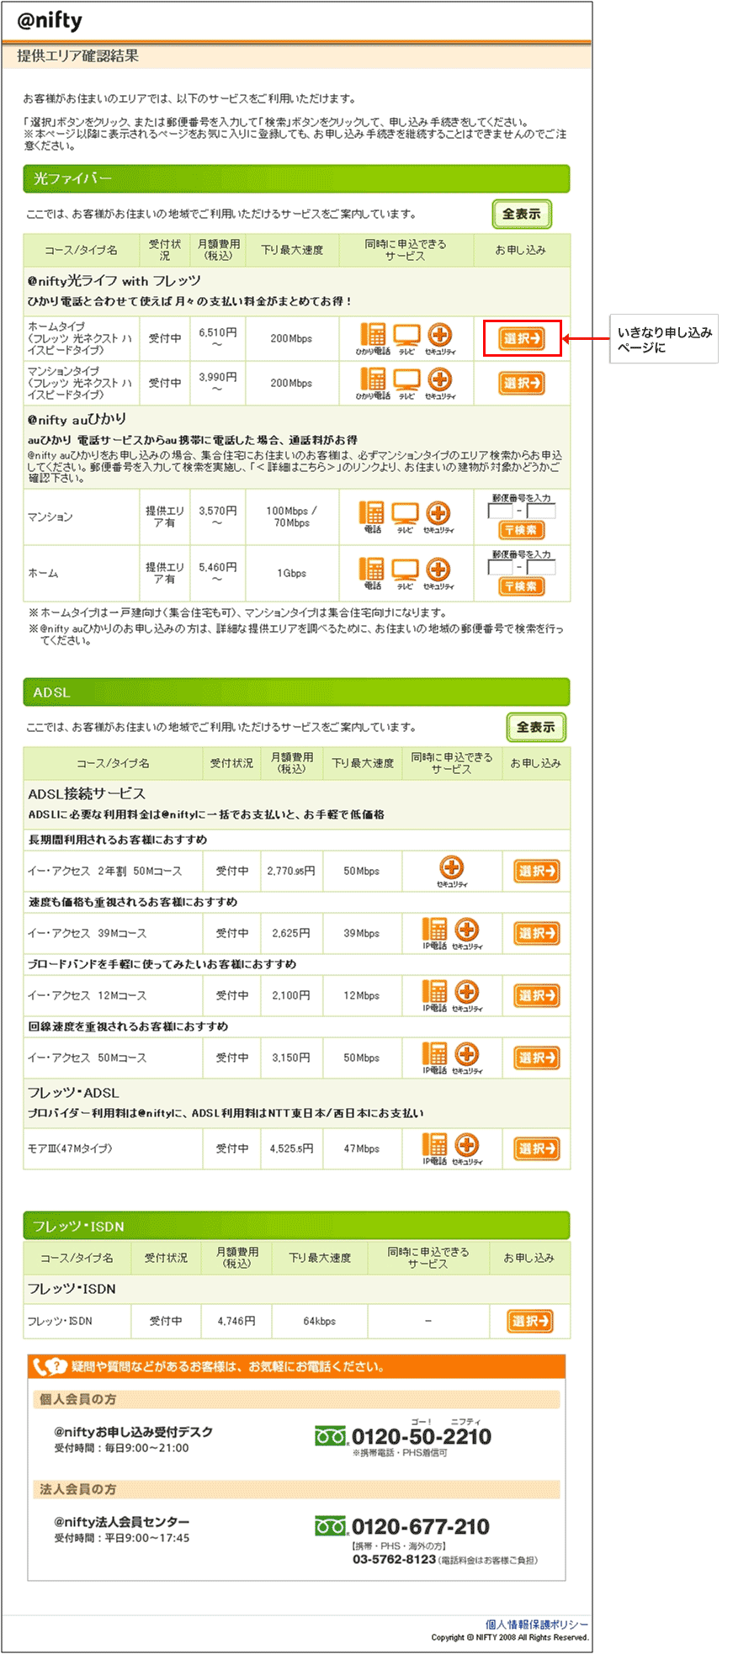
Task: Click the security icon in Mansion type row
Action: click(x=440, y=384)
